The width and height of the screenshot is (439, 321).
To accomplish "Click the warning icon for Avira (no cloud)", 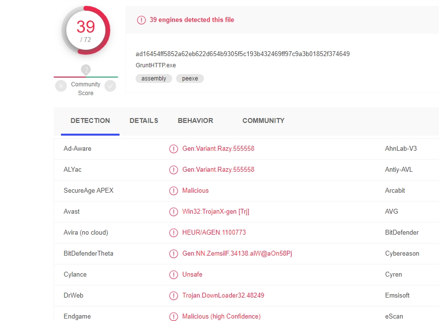I will click(x=173, y=233).
